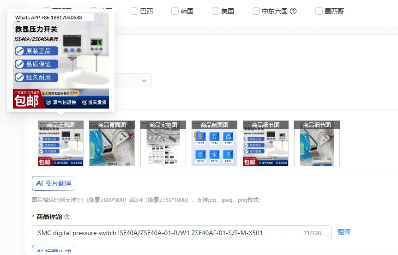Screen dimensions: 398x255
Task: Select the 商品正面图 thumbnail
Action: click(x=60, y=143)
